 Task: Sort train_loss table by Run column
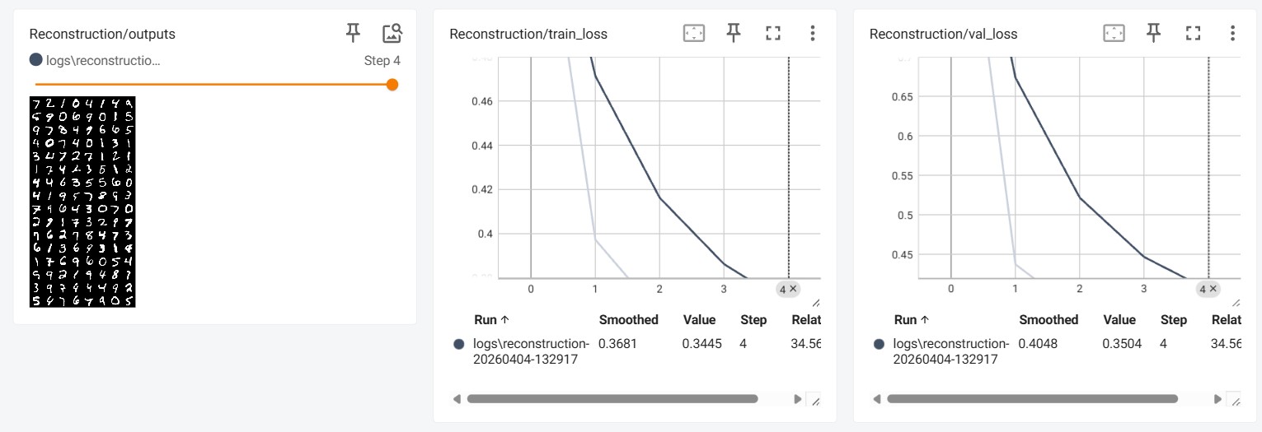coord(491,319)
